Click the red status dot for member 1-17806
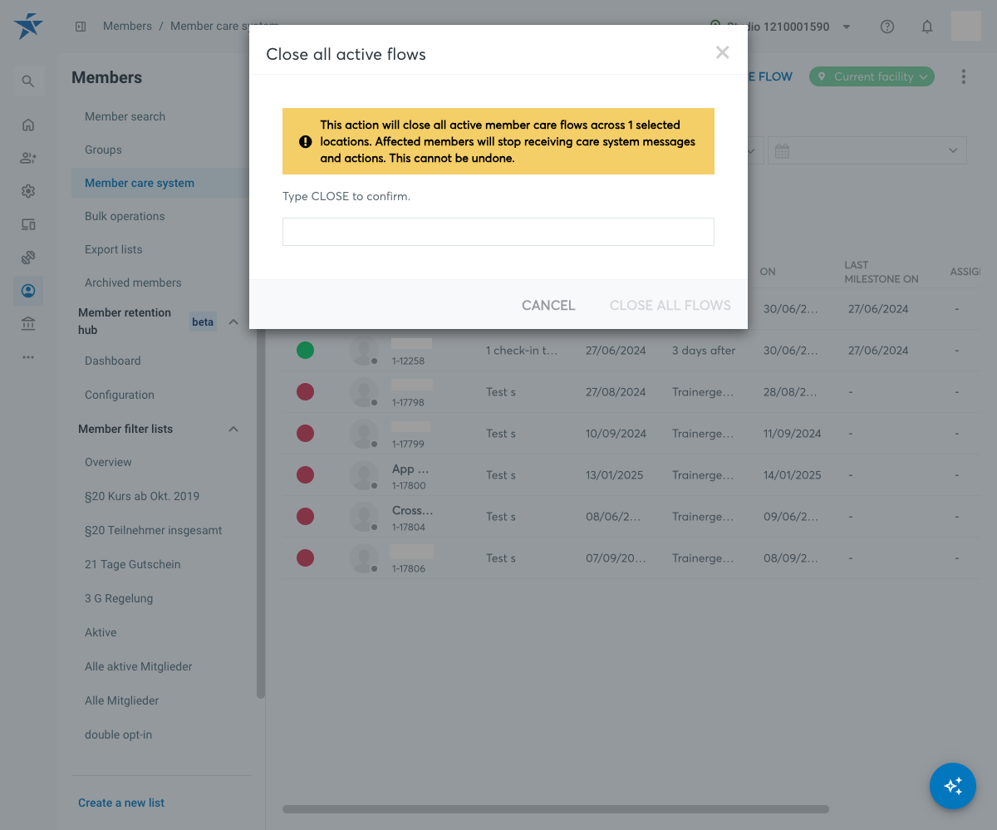The image size is (997, 830). tap(305, 557)
